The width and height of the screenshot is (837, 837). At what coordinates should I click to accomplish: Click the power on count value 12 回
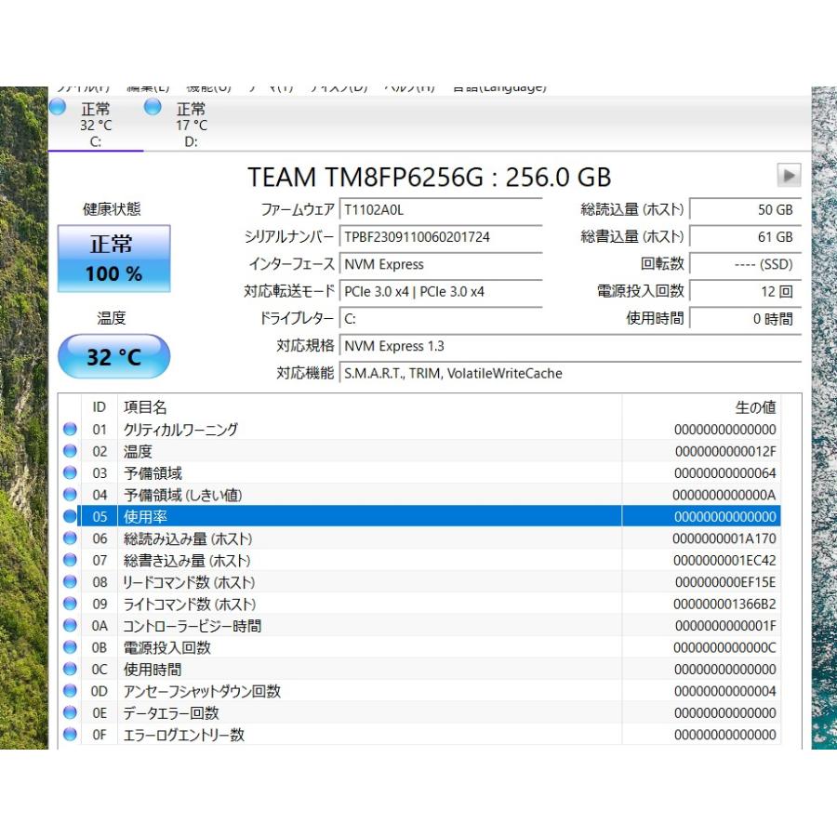pos(745,291)
